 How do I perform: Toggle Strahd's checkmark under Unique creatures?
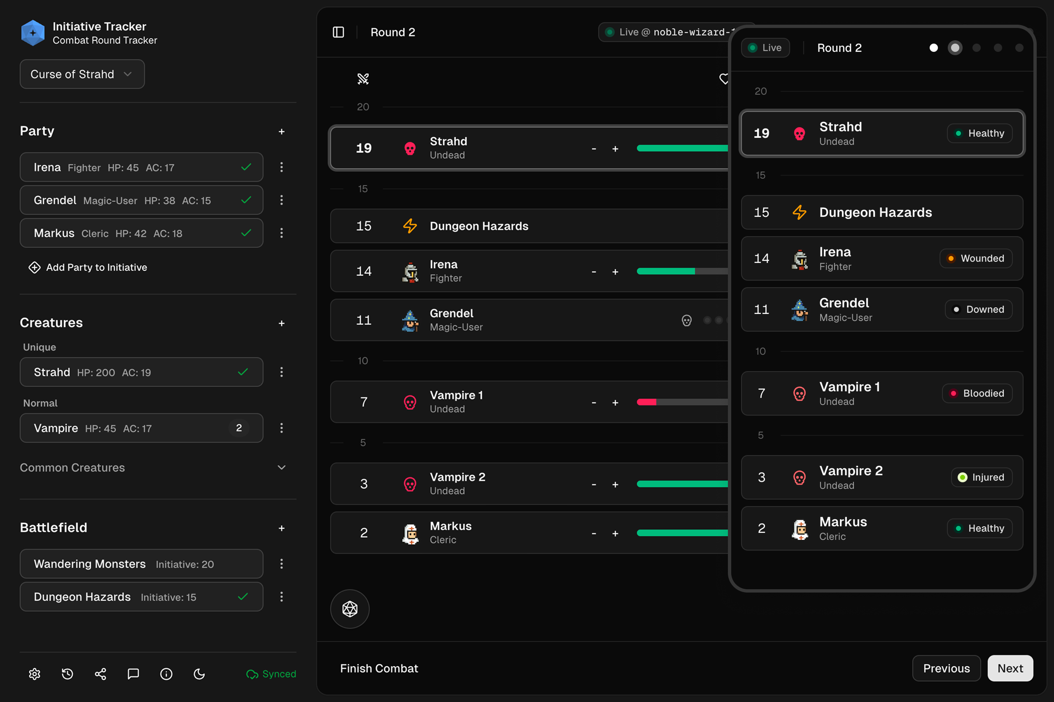tap(243, 372)
